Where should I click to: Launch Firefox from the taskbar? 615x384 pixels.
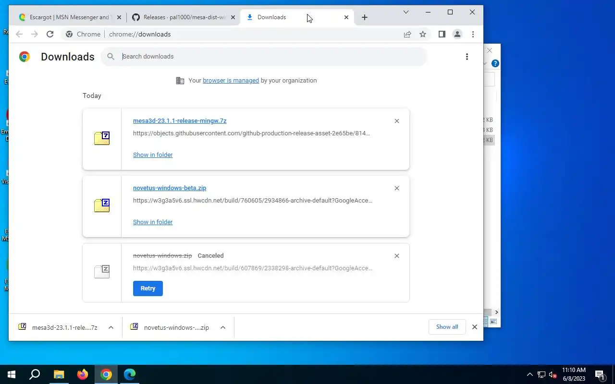pos(83,374)
